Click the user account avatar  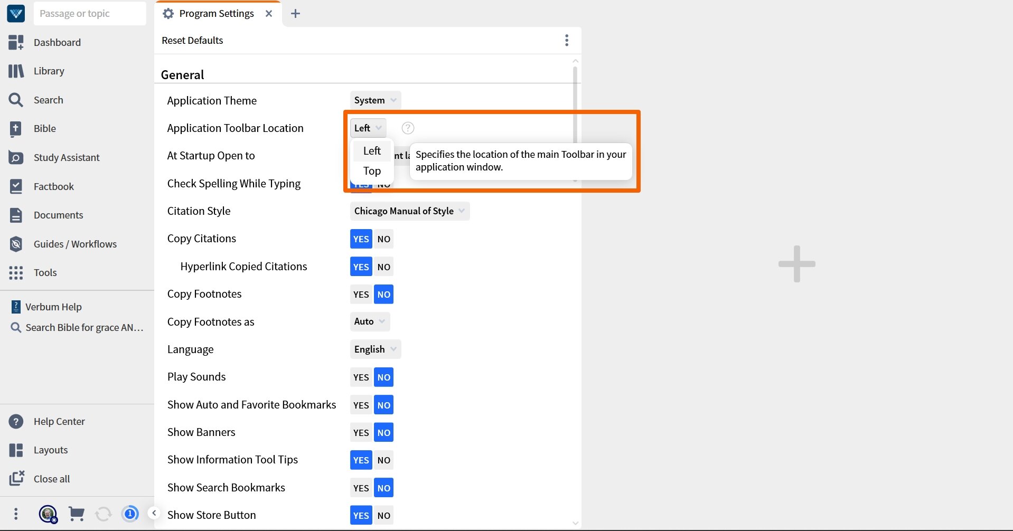(48, 514)
